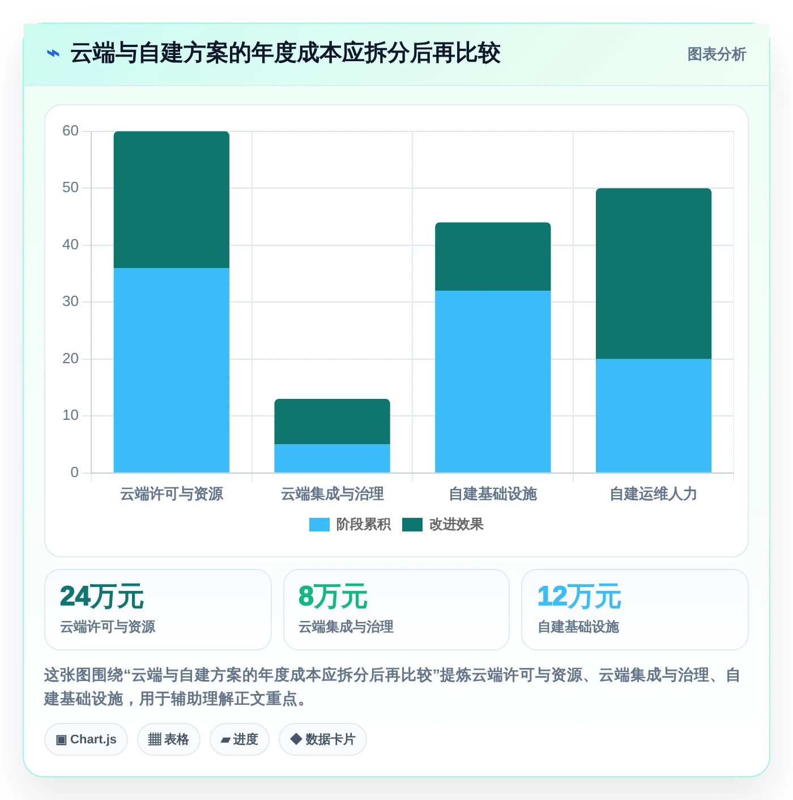Click the description paragraph starting with 这张图围绕

[393, 687]
